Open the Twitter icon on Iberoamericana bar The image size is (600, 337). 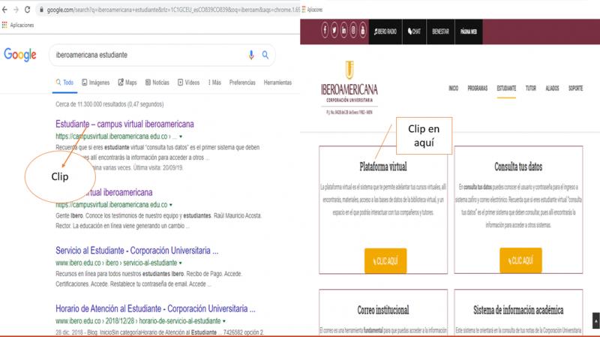[x=334, y=30]
